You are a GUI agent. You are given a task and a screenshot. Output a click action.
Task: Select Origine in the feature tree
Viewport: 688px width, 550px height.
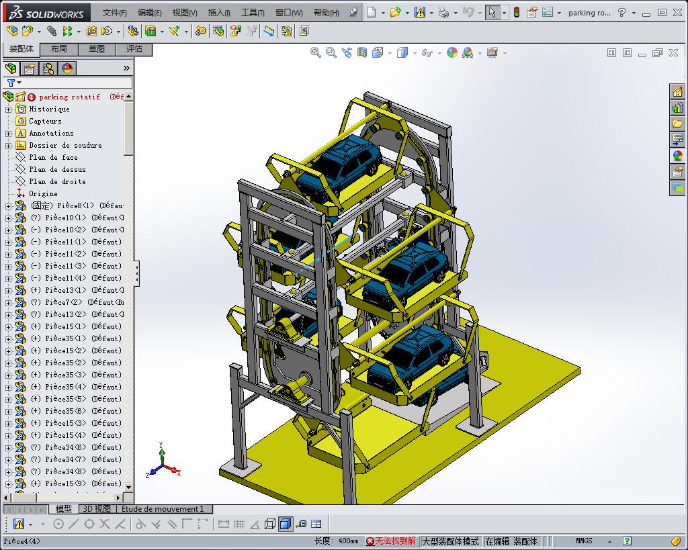(x=42, y=194)
